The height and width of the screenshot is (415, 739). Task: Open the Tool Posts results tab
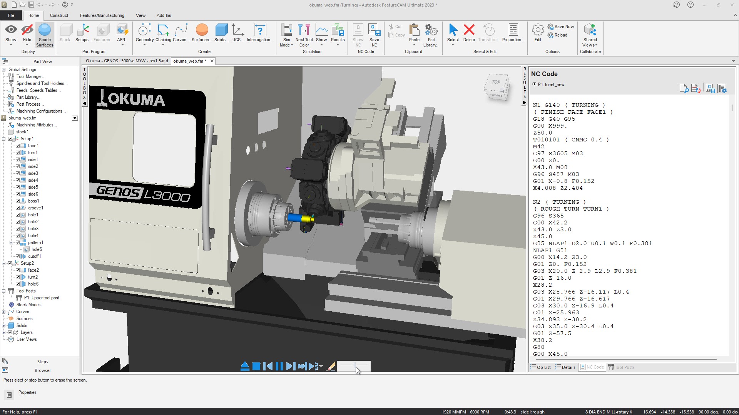click(x=621, y=367)
